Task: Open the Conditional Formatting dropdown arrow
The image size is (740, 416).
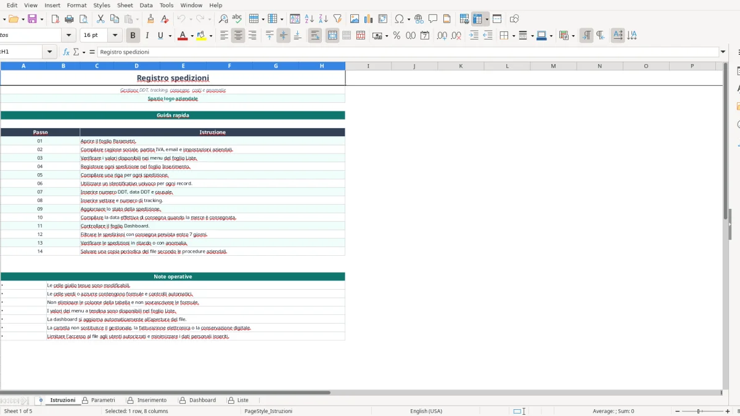Action: 573,36
